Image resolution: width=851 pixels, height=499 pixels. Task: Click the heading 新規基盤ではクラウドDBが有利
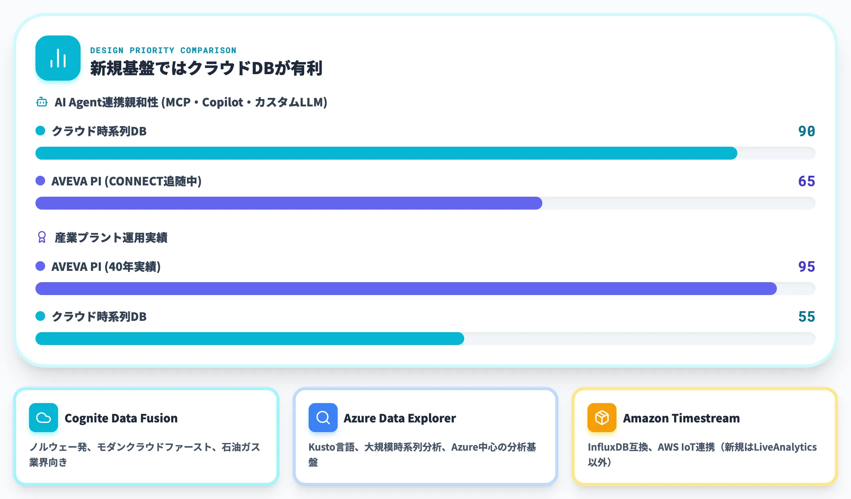pos(206,68)
